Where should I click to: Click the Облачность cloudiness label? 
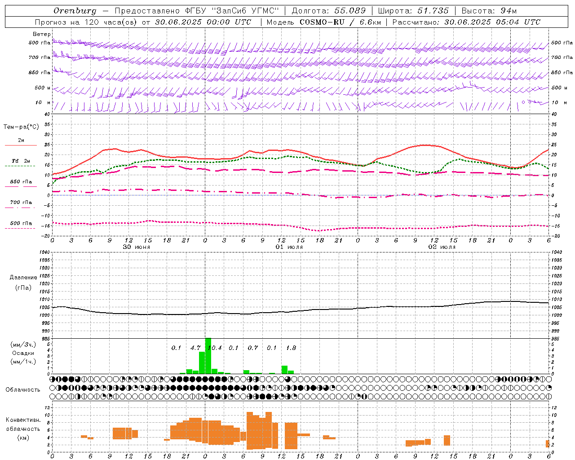point(23,390)
